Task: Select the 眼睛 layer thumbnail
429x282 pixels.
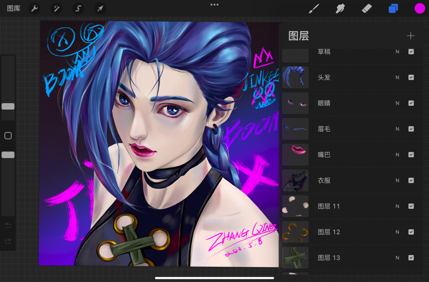Action: [295, 103]
